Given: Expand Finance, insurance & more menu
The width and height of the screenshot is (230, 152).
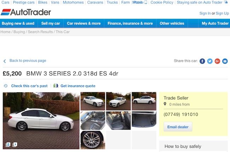Looking at the screenshot, I should click(130, 23).
